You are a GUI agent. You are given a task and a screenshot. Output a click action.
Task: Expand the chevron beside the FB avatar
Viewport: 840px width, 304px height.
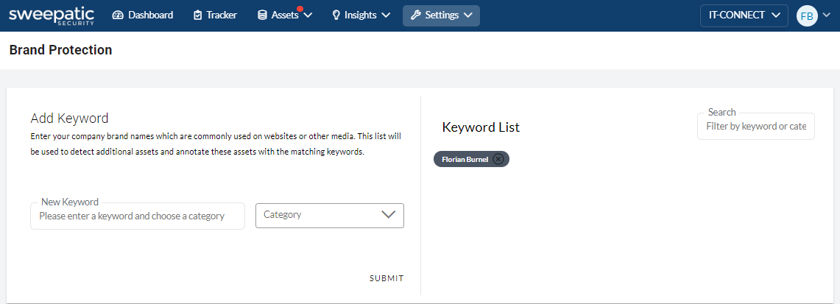coord(828,15)
